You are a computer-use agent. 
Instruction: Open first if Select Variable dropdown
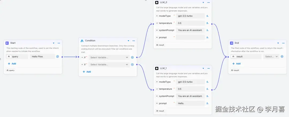pyautogui.click(x=109, y=57)
